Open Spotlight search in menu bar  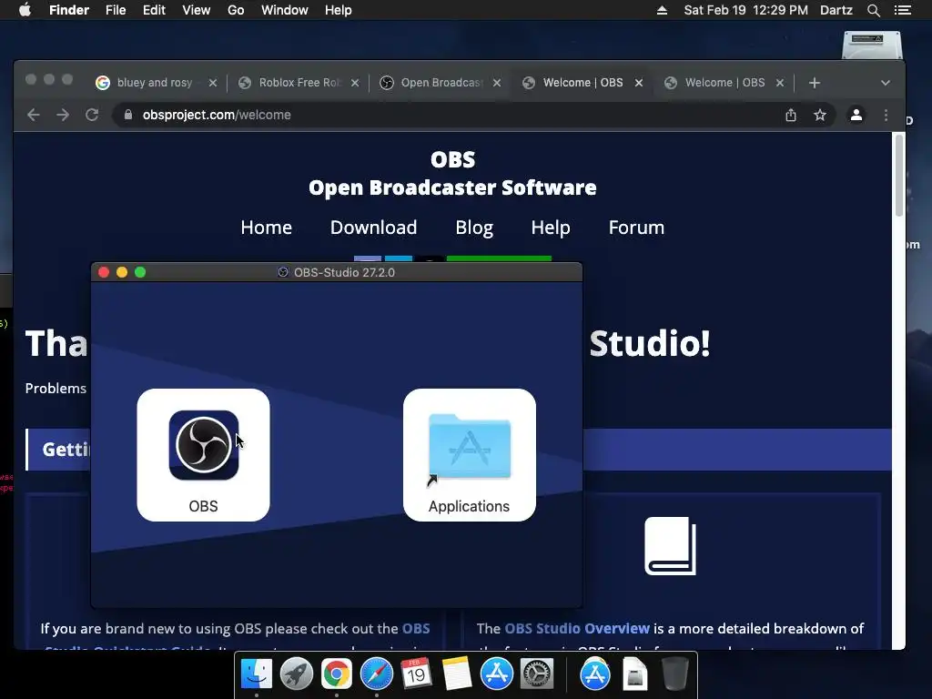tap(873, 10)
